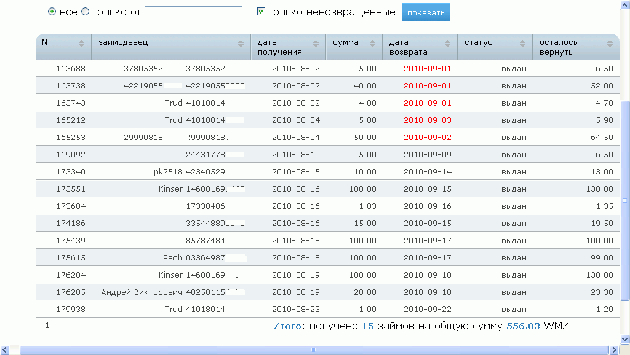630x355 pixels.
Task: Uncheck 'только невозвращенные' checkbox
Action: coord(261,12)
